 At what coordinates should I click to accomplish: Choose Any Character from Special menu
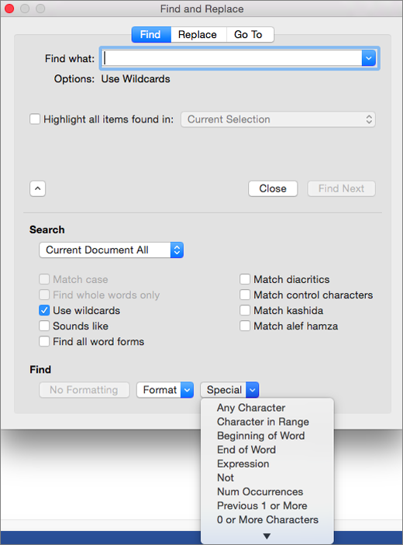click(267, 408)
